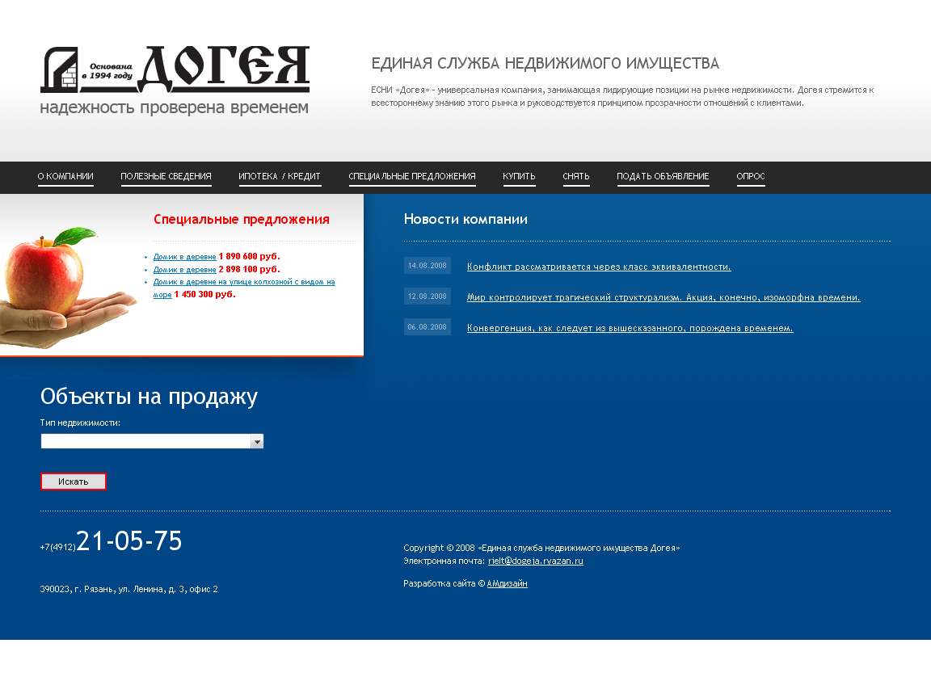
Task: Open ПОДАТЬ ОБЪЯВЛЕНИЕ page
Action: coord(663,176)
